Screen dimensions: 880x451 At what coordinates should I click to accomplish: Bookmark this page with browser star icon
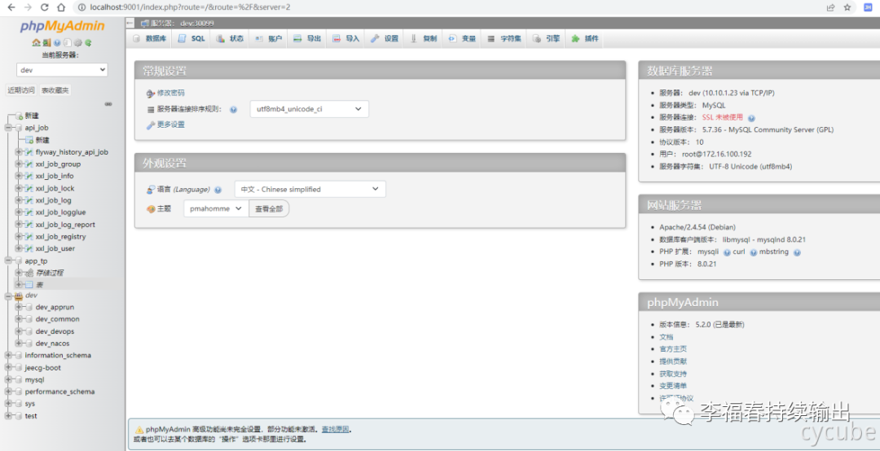[x=847, y=7]
